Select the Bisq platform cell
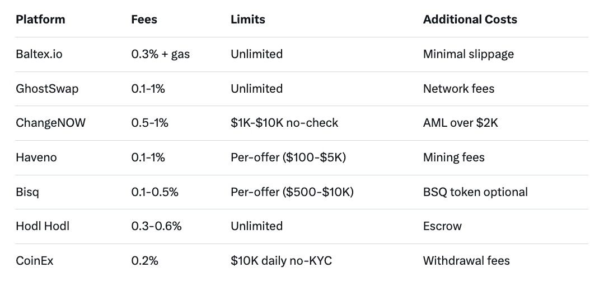 (27, 192)
